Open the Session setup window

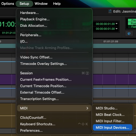coord(54,73)
